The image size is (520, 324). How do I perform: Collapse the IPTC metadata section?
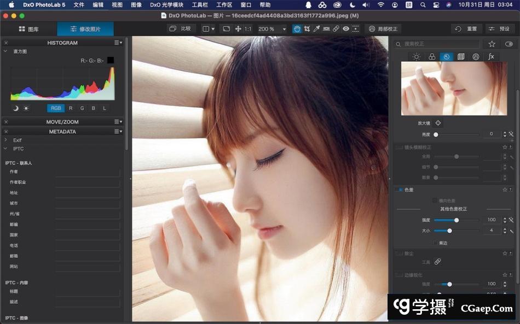[5, 149]
